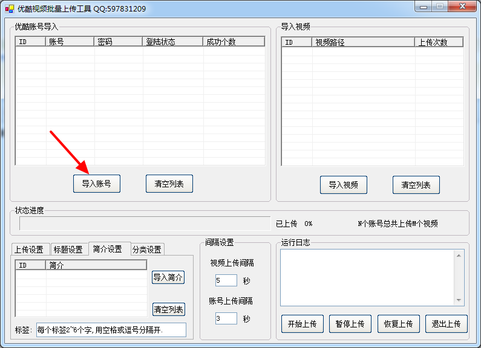
Task: Click the 标签 input field
Action: click(111, 330)
